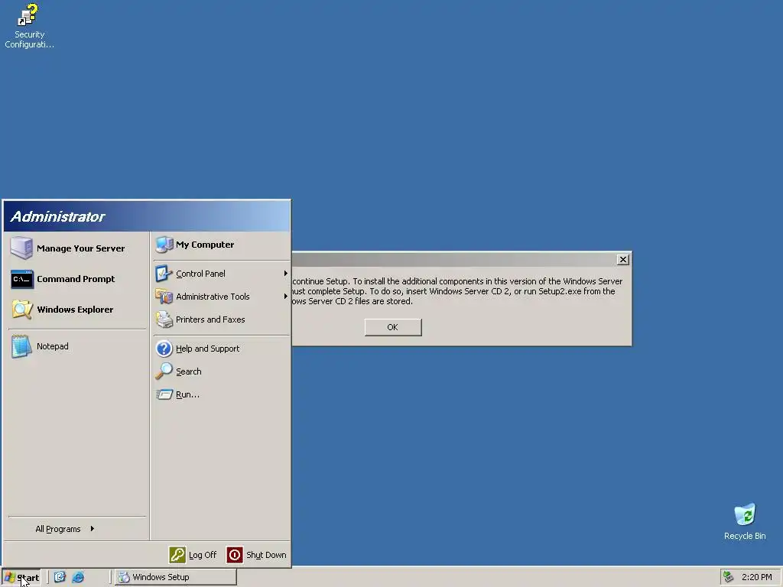
Task: Click the Setup dialog title bar
Action: coord(453,260)
